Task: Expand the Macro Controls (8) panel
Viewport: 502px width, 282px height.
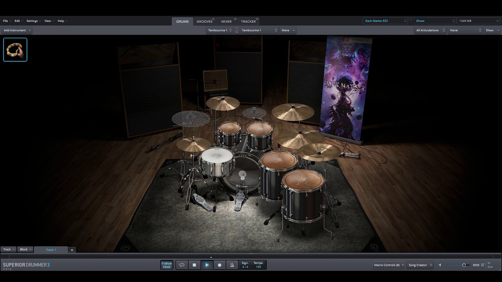Action: click(389, 265)
